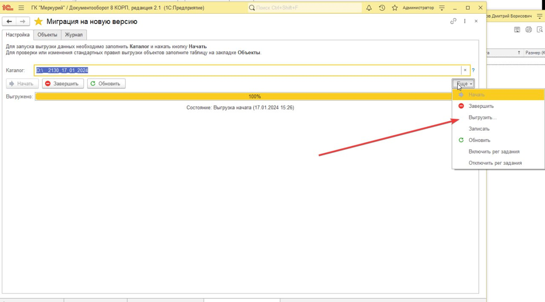Open help question mark beside Каталог

tap(473, 70)
